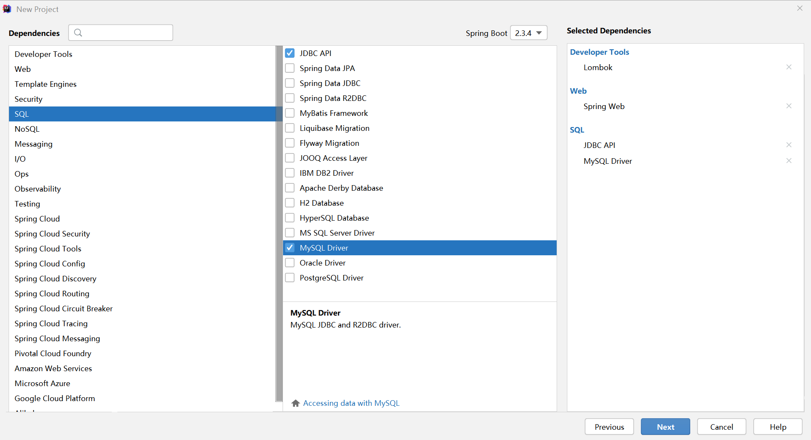
Task: Select Spring Cloud Discovery category
Action: (142, 278)
